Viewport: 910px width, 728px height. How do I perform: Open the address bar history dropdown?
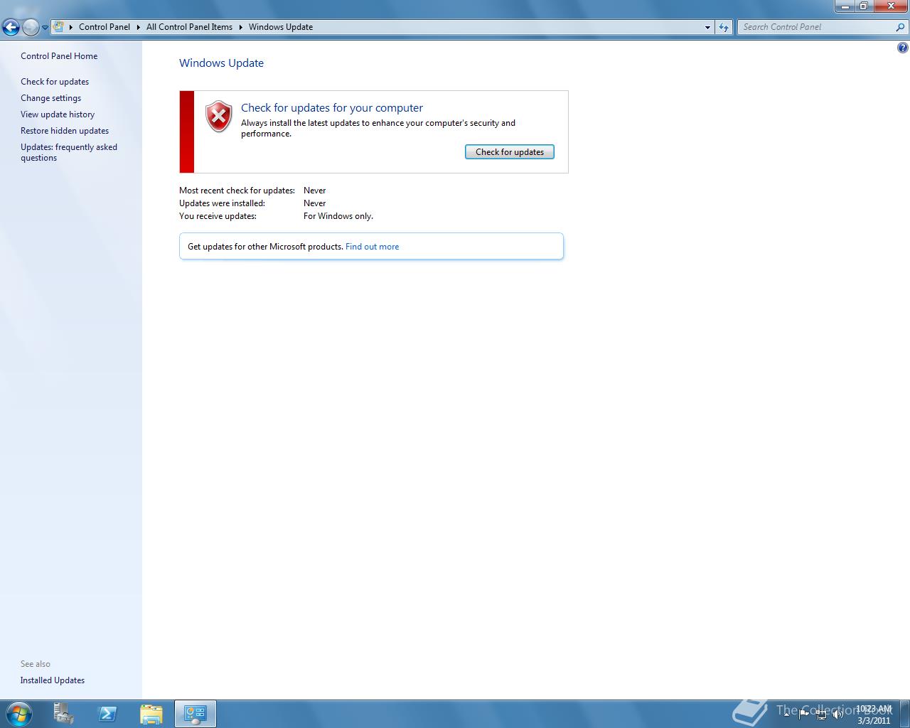[x=707, y=27]
